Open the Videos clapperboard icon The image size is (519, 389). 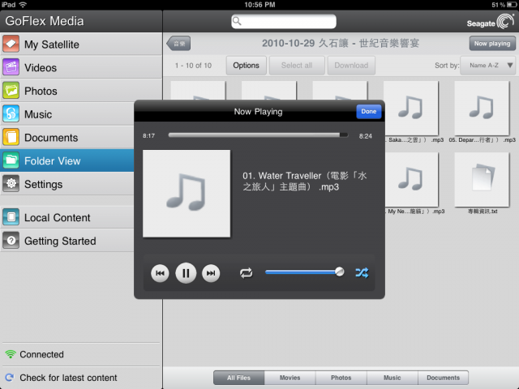11,67
